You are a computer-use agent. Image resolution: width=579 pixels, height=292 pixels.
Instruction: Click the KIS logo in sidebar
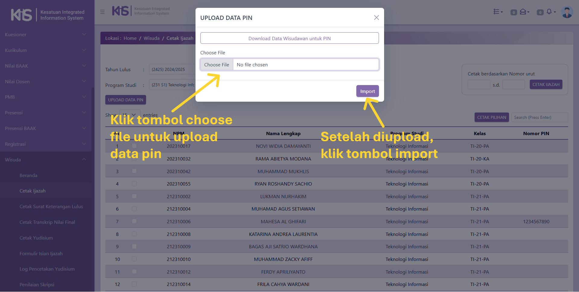(22, 15)
